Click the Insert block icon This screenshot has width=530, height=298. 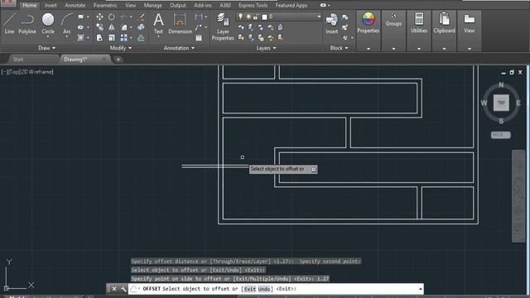coord(331,23)
